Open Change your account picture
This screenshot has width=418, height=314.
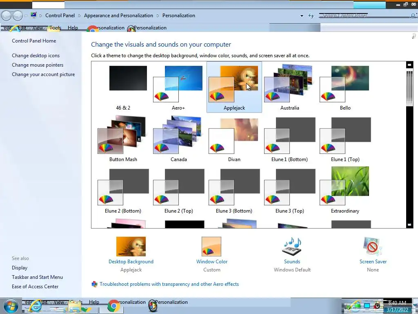(x=43, y=74)
